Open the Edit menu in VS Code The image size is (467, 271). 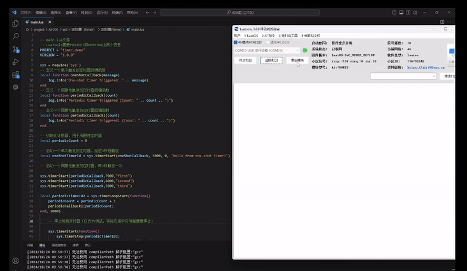click(x=41, y=13)
